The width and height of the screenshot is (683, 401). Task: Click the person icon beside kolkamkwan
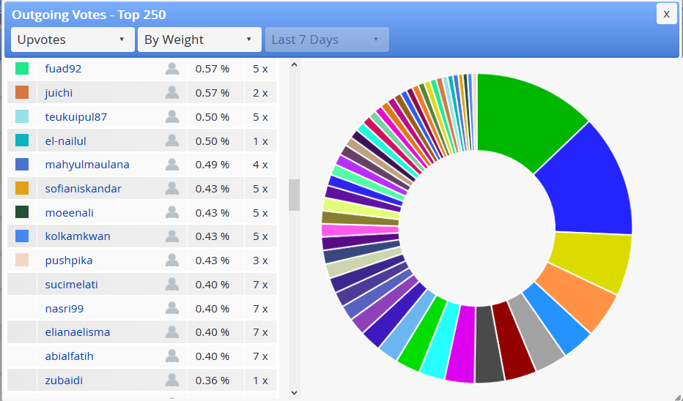[172, 236]
